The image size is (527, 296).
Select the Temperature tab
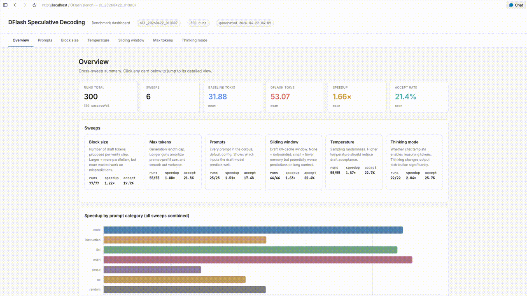pos(98,40)
